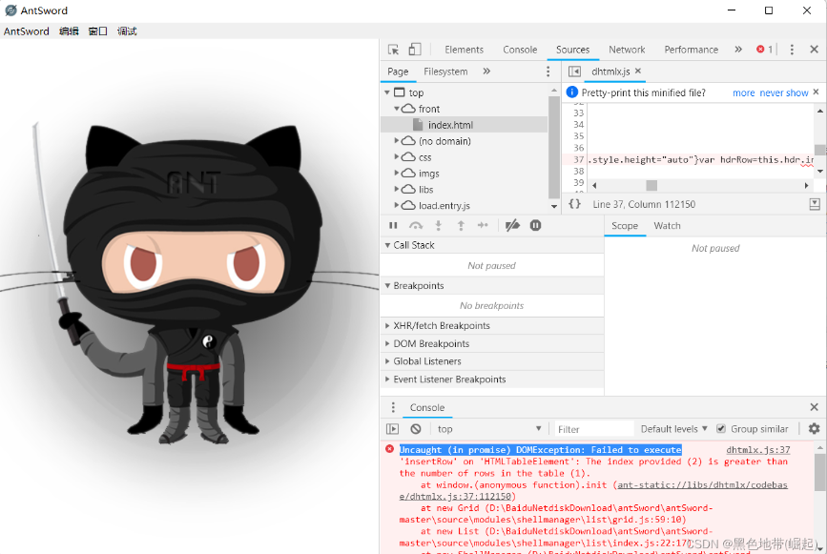Screen dimensions: 827x554
Task: Click the coverage drawer icon in status bar
Action: [815, 204]
